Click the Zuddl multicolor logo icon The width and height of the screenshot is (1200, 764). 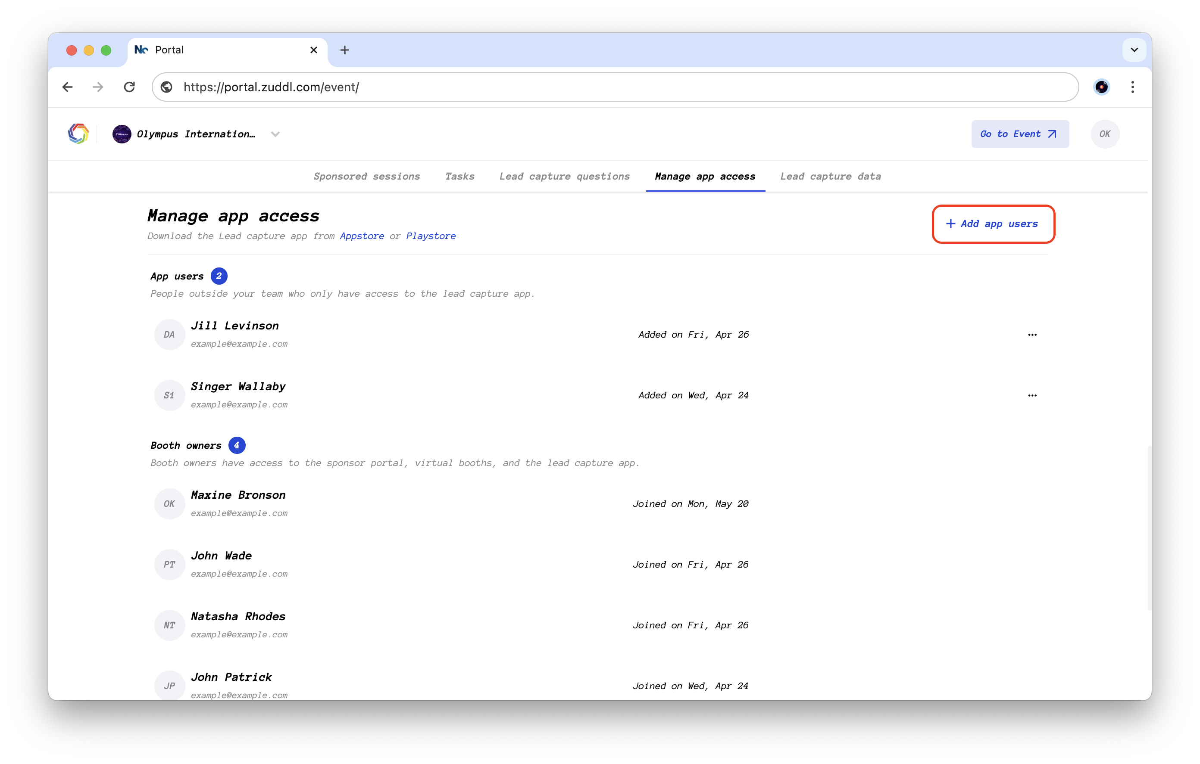pos(78,134)
